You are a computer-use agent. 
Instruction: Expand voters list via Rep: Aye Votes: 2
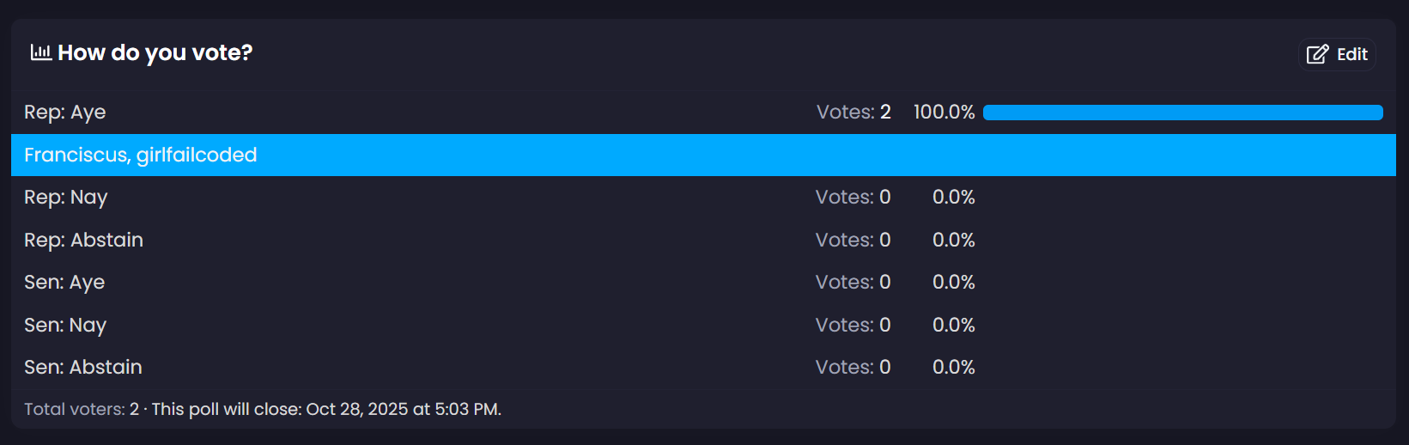point(853,113)
